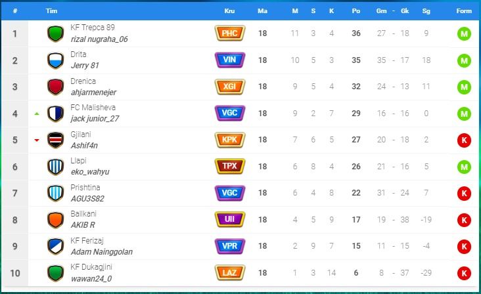
Task: Click the KF Dukagjini green crest
Action: click(x=55, y=273)
